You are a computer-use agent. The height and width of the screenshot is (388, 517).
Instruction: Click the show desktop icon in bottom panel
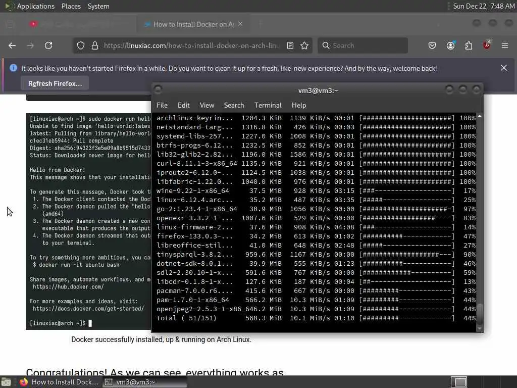pyautogui.click(x=6, y=382)
